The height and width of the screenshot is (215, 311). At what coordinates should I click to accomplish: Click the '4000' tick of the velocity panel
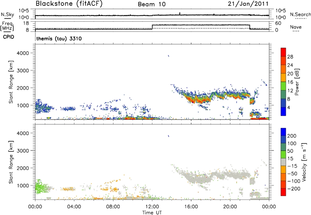[23, 133]
